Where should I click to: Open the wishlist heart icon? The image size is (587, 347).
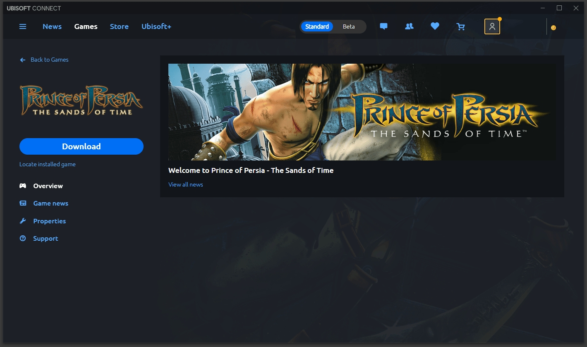[435, 26]
